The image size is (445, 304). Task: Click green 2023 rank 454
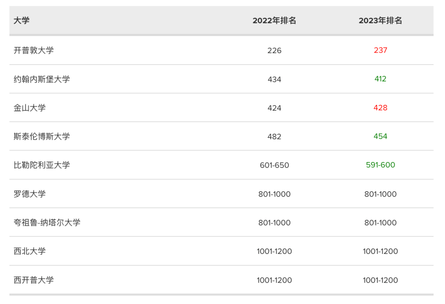380,136
